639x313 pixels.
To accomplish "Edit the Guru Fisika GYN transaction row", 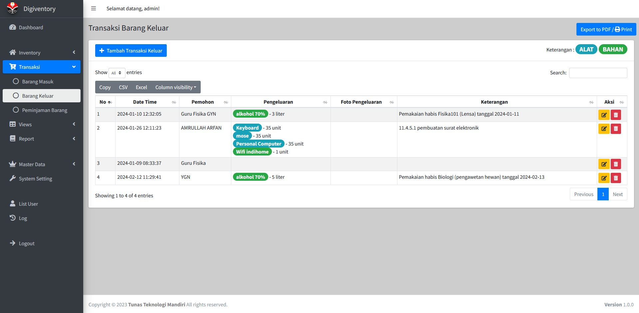I will coord(604,115).
